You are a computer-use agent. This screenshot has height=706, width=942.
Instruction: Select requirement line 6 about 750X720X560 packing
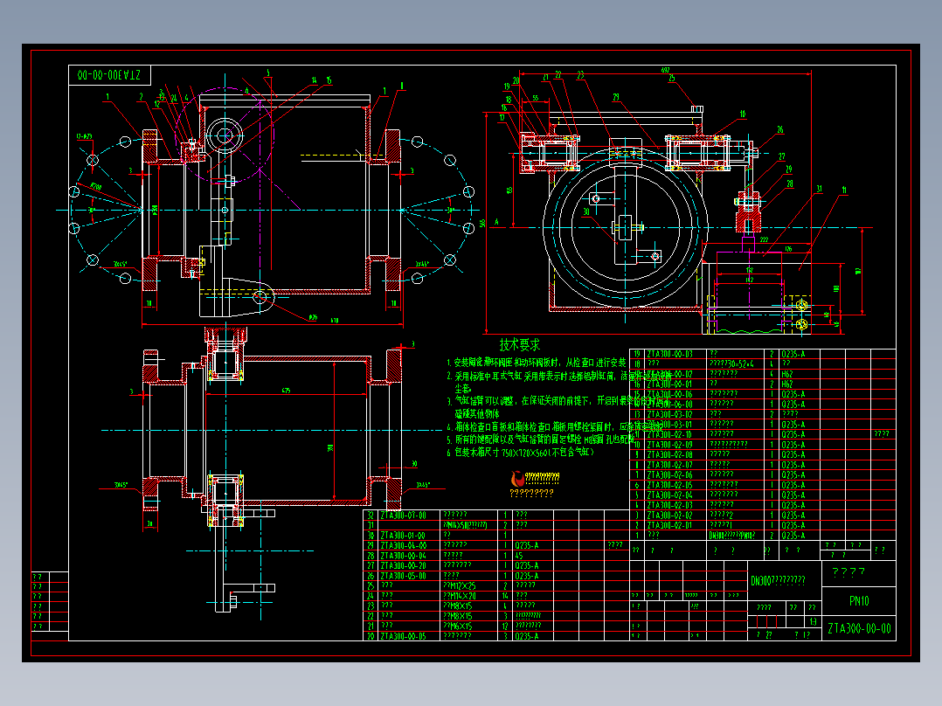tap(520, 453)
